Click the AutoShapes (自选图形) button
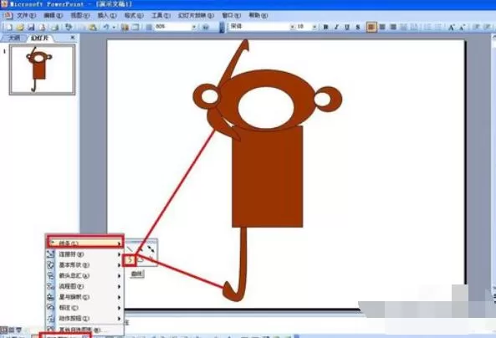Viewport: 496px width, 338px height. (65, 335)
